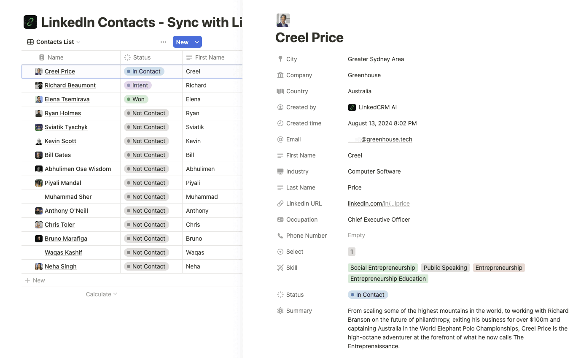Image resolution: width=581 pixels, height=358 pixels.
Task: Open the Calculate dropdown below the table
Action: coord(101,294)
